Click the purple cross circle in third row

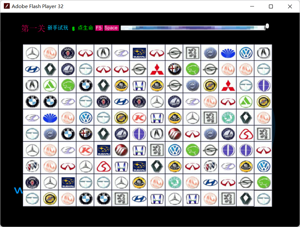tap(263, 85)
